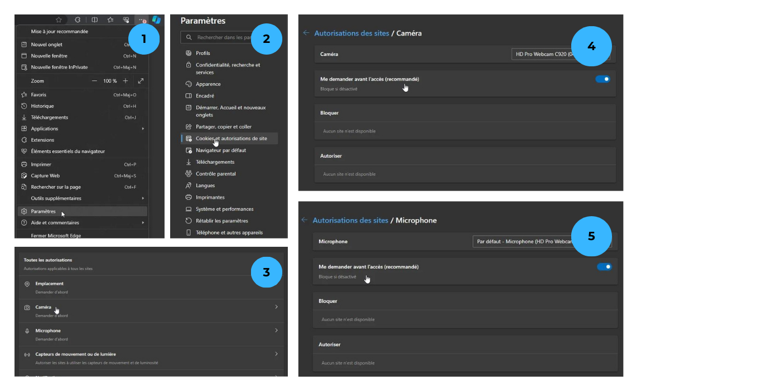Click the Split screen toolbar icon
Image resolution: width=781 pixels, height=390 pixels.
[x=94, y=19]
